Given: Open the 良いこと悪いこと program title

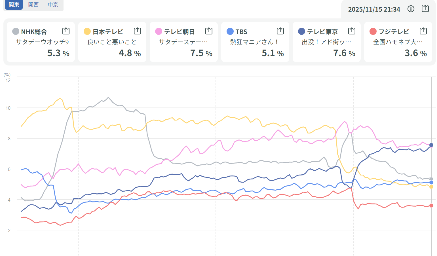Looking at the screenshot, I should tap(112, 42).
